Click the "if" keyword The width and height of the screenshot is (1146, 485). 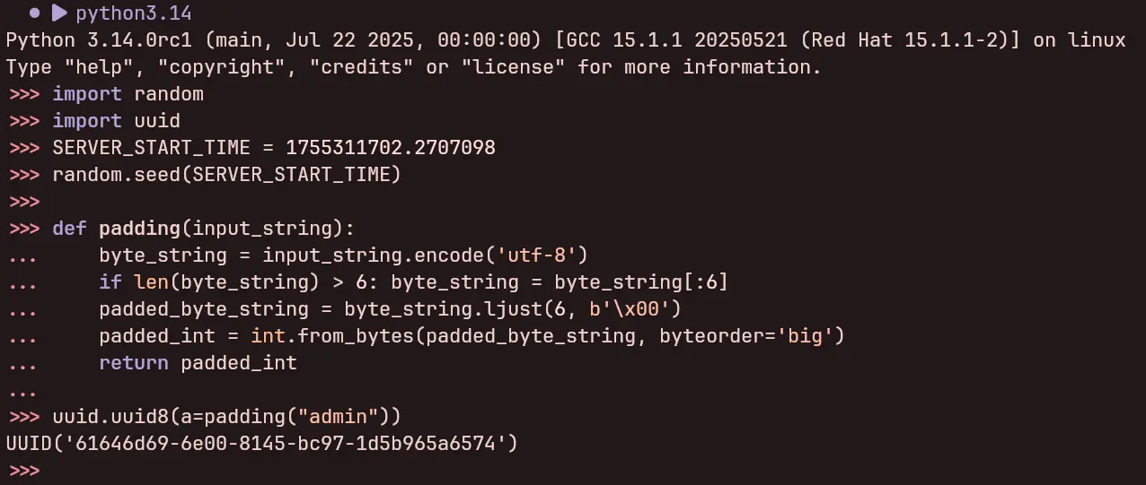click(110, 282)
